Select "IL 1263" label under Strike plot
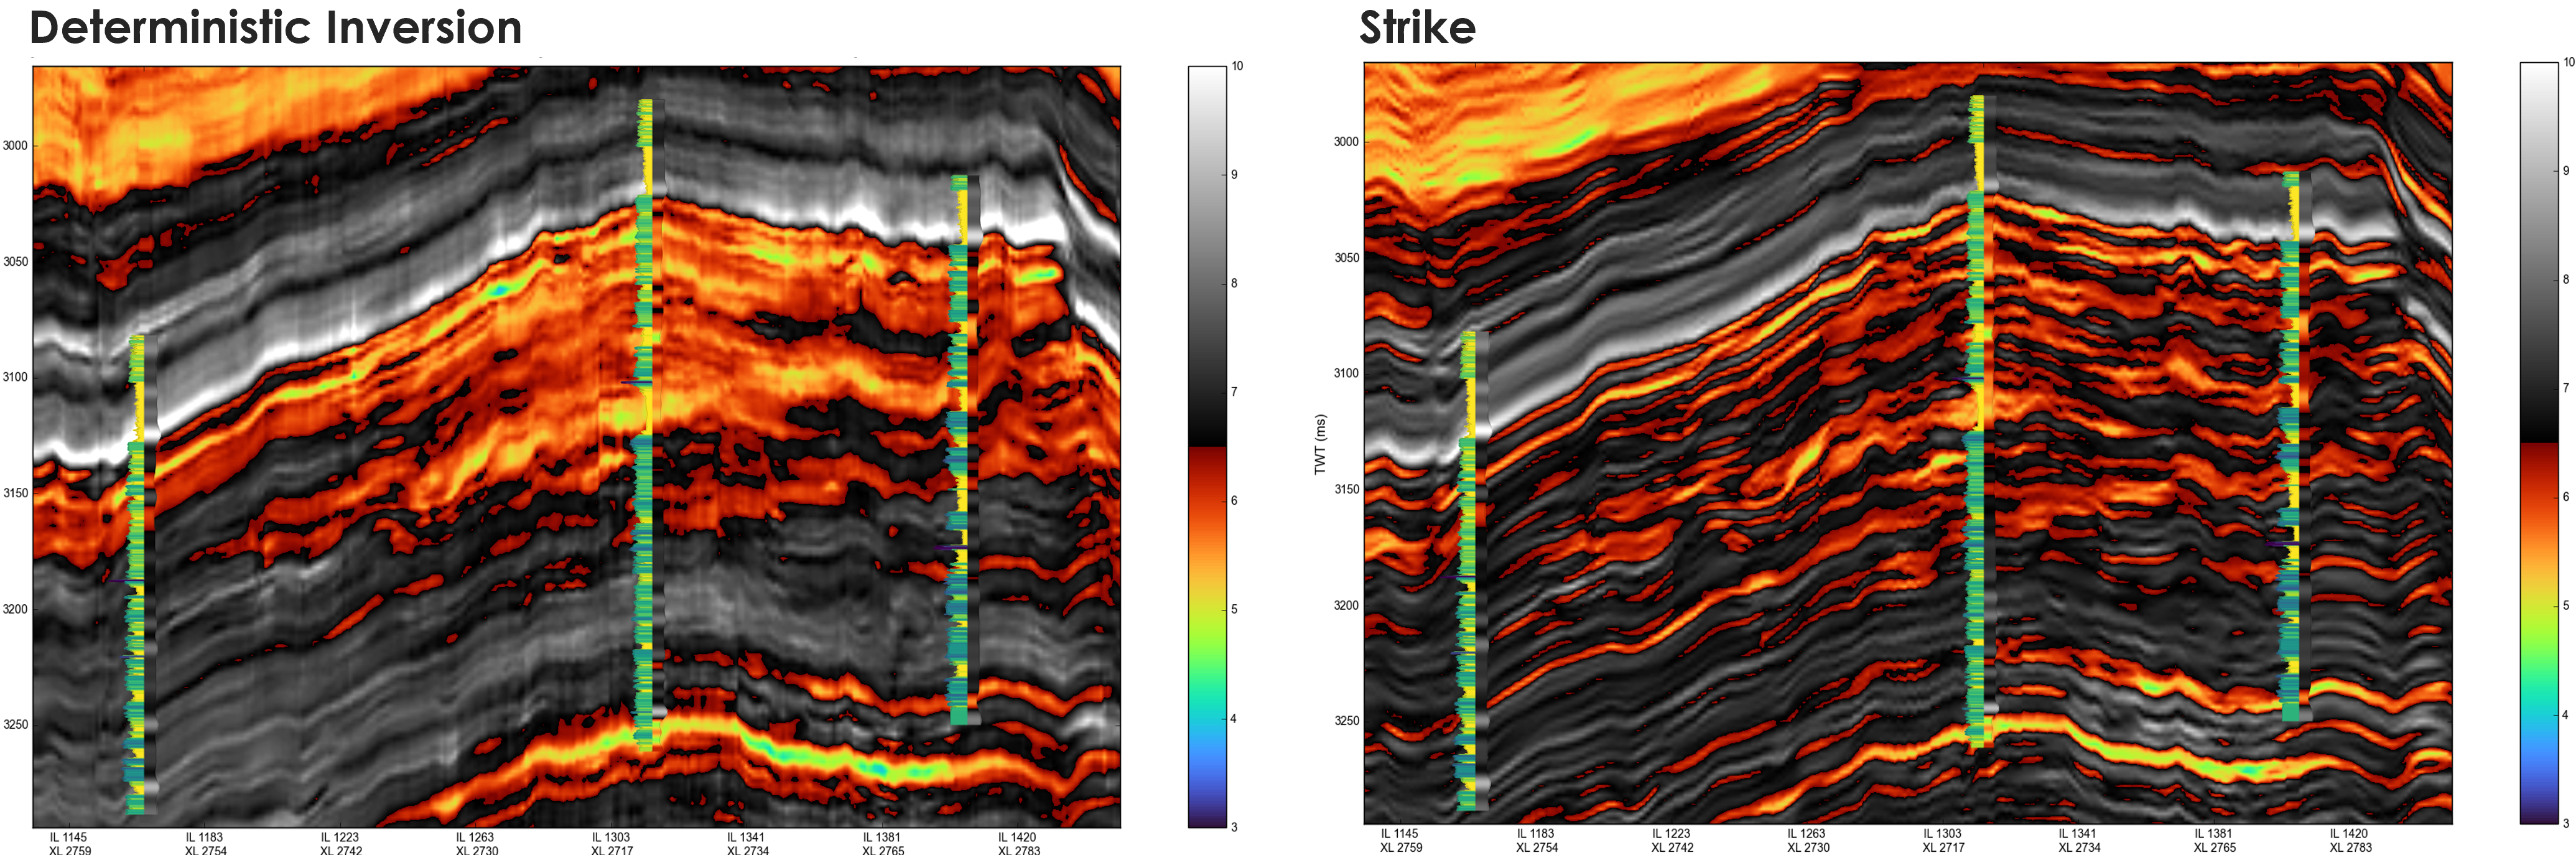2576x855 pixels. [x=1807, y=834]
